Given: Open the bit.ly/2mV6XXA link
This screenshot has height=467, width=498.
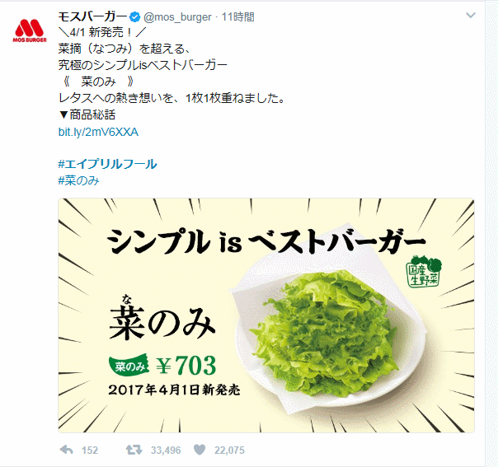Looking at the screenshot, I should click(98, 132).
